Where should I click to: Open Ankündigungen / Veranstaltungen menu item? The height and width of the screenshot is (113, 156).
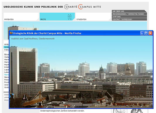pos(129,14)
